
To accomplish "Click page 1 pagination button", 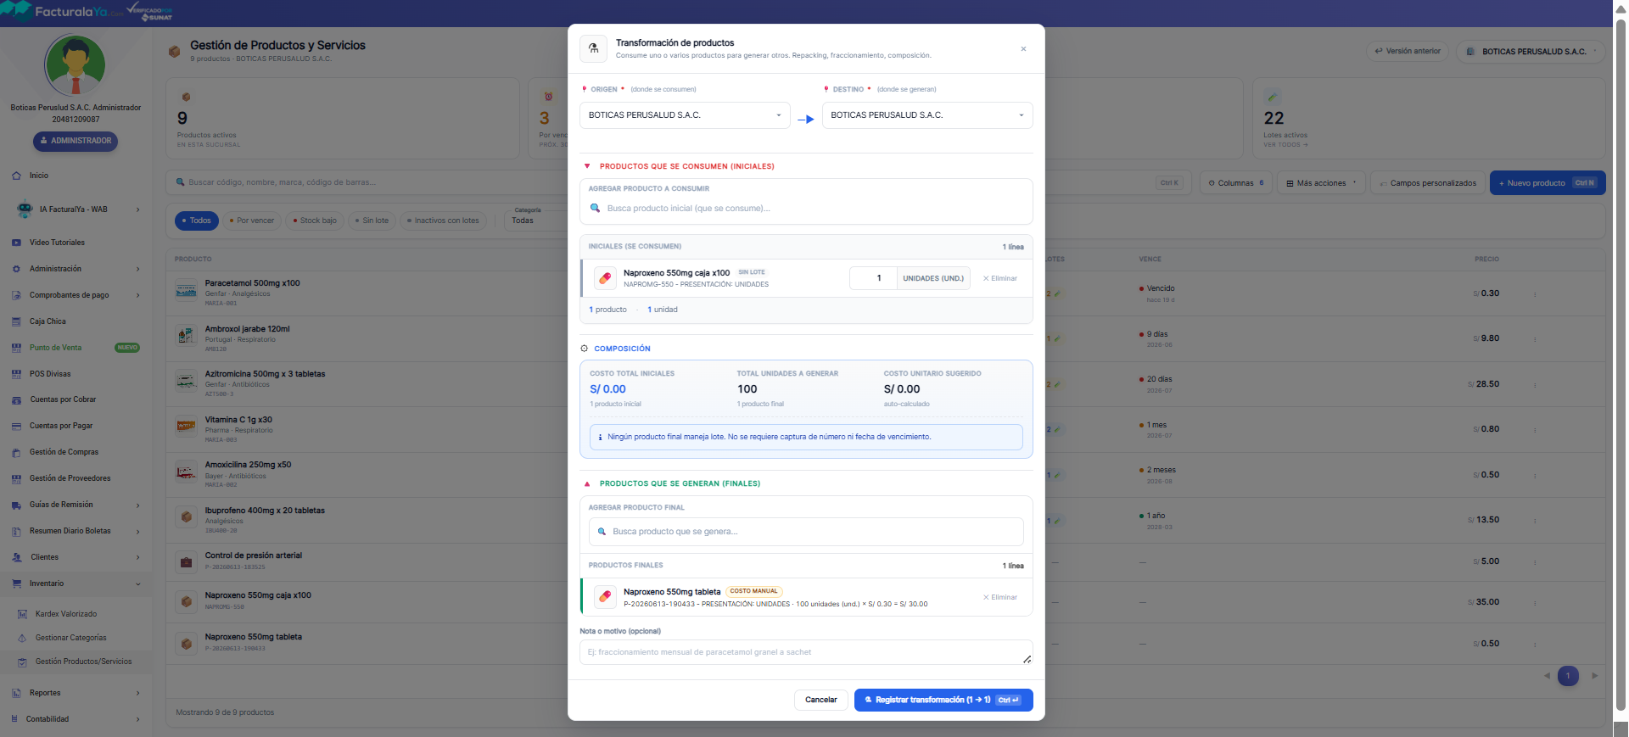I will (x=1568, y=676).
